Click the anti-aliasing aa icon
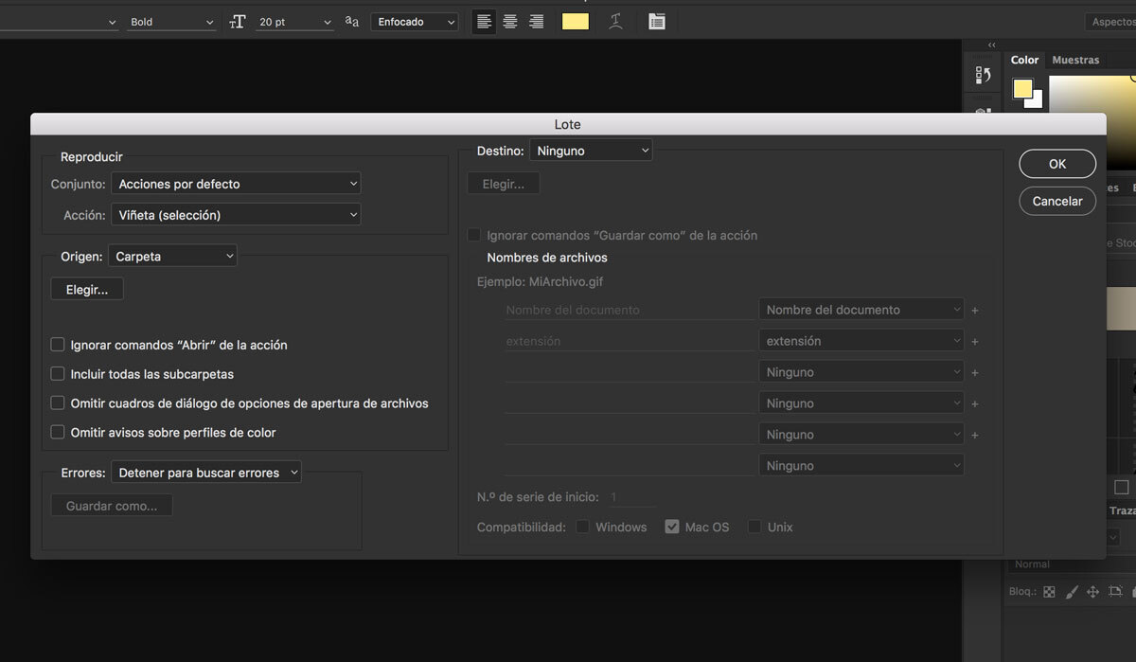This screenshot has height=662, width=1136. tap(351, 21)
